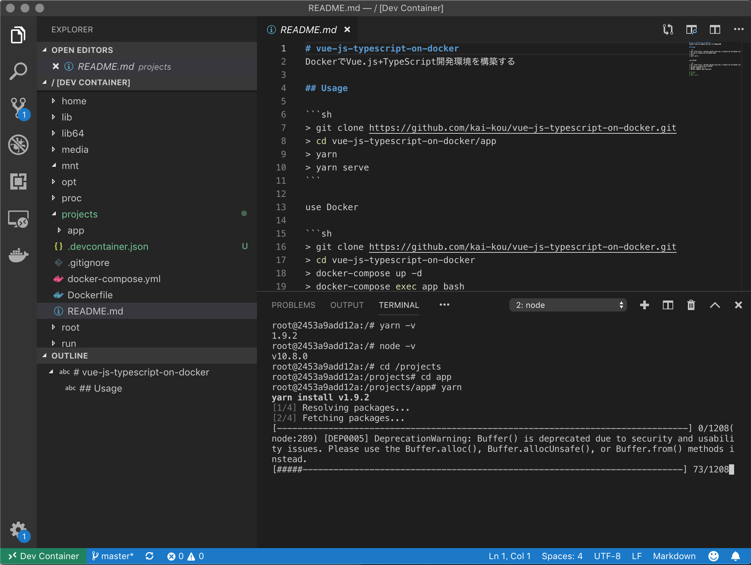Open the GitHub clone link on line 7

(522, 128)
